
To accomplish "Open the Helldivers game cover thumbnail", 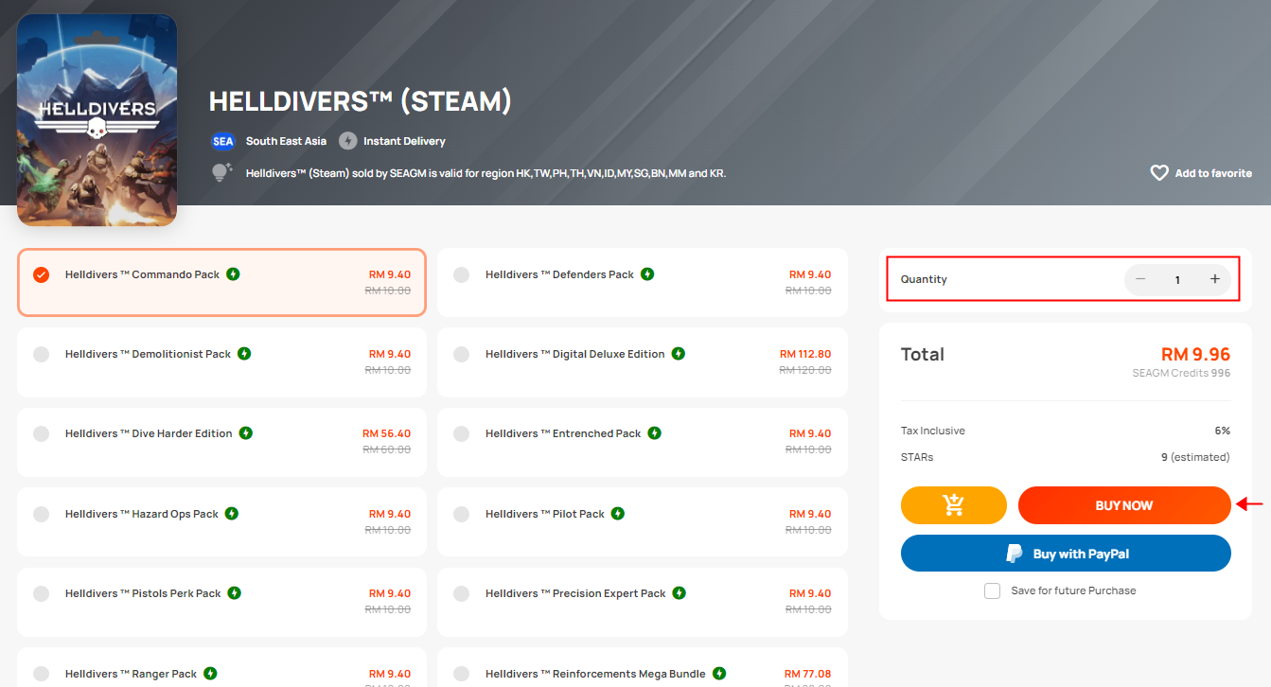I will pos(97,120).
